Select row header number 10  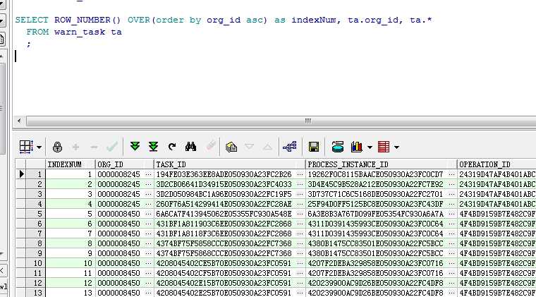click(x=36, y=264)
